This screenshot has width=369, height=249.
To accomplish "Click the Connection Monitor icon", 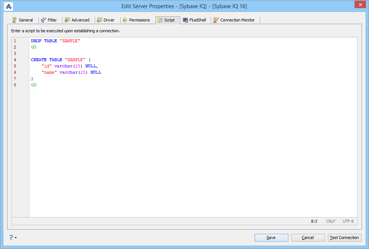I will (216, 20).
